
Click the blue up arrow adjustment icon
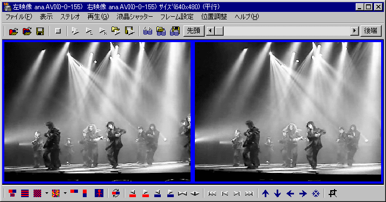click(x=265, y=193)
